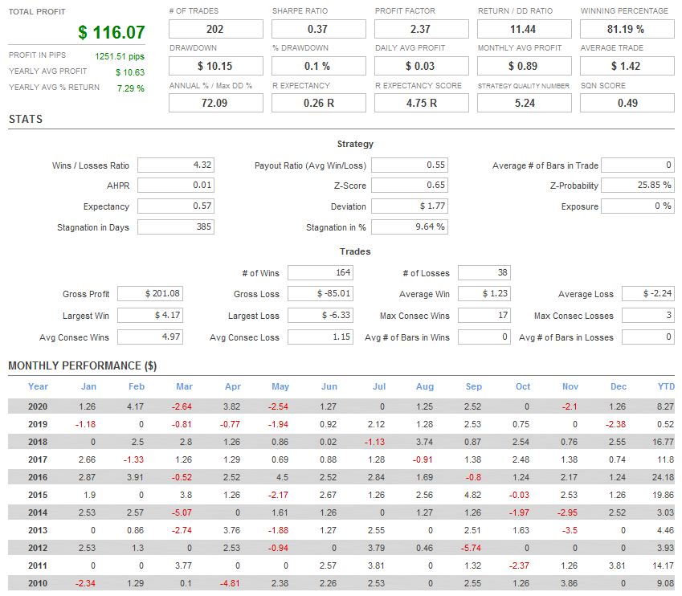Select the Sep column header
Viewport: 682px width, 596px height.
point(473,386)
